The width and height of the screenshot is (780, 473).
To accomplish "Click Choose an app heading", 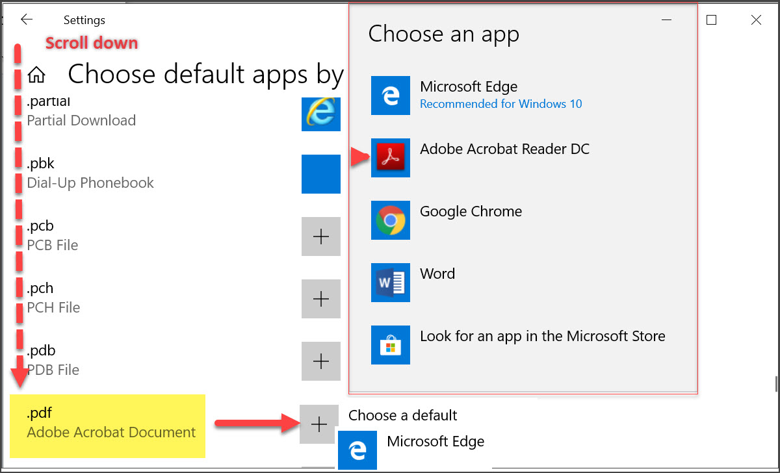I will (444, 34).
